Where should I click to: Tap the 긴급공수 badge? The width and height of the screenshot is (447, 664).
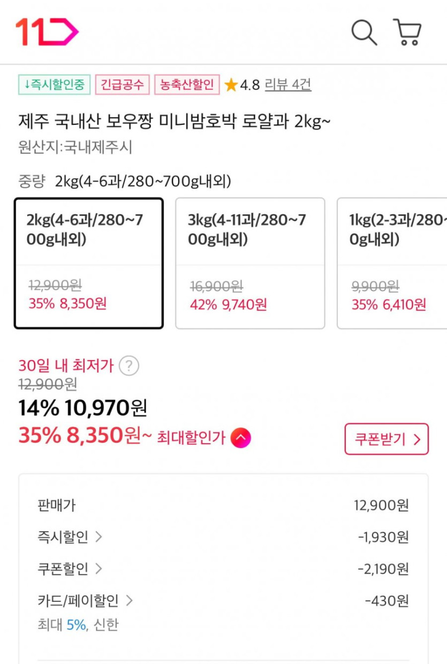point(122,85)
